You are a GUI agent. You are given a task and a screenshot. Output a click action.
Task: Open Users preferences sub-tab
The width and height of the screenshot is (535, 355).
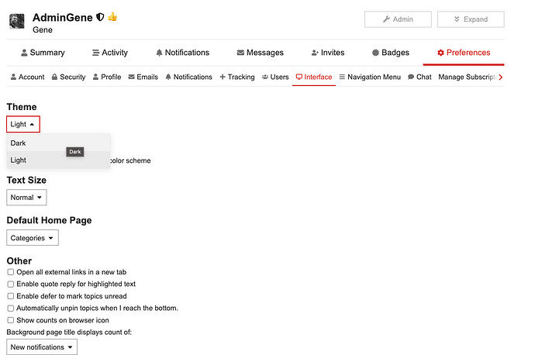(275, 77)
